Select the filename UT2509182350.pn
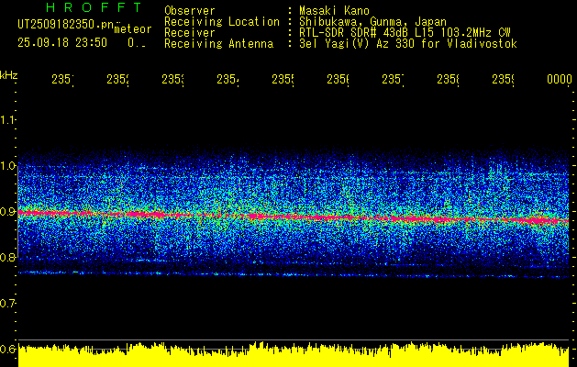 click(66, 25)
